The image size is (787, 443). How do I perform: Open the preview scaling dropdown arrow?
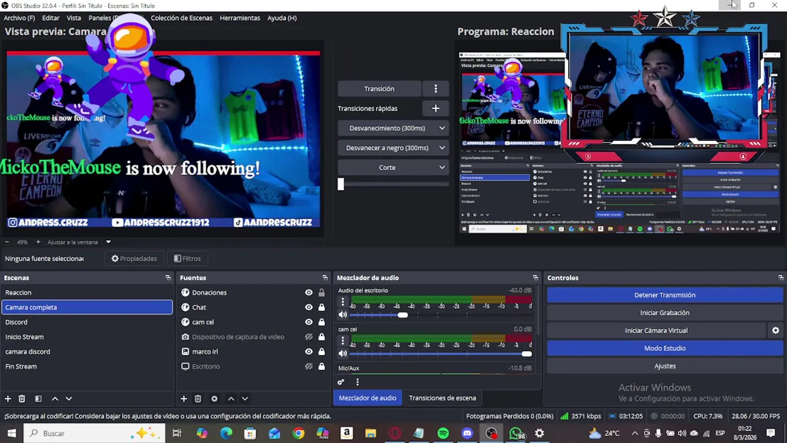pos(108,242)
